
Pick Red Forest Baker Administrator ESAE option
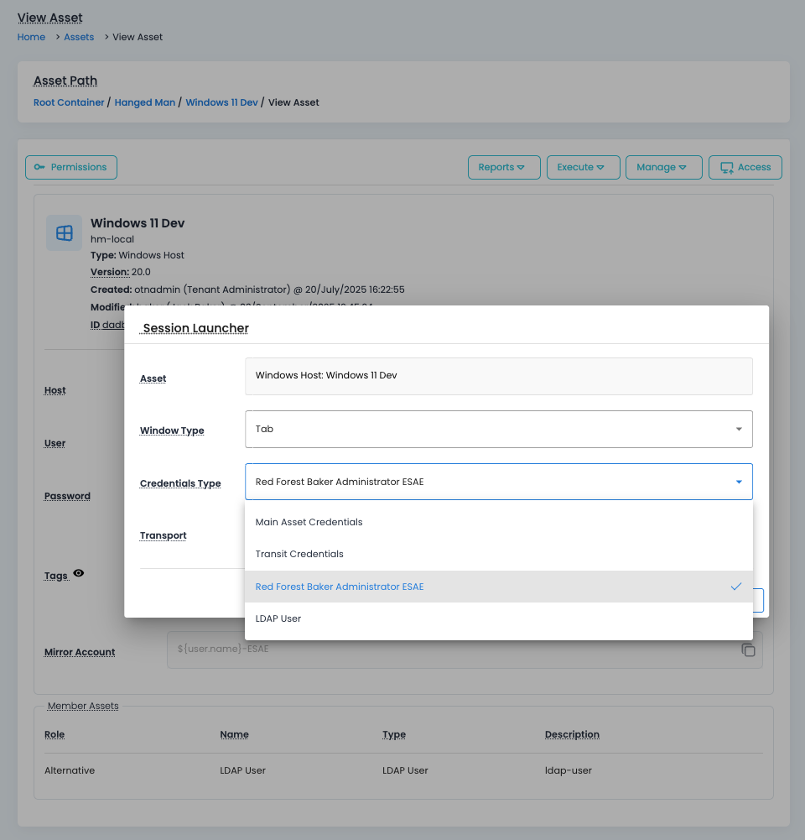point(340,587)
